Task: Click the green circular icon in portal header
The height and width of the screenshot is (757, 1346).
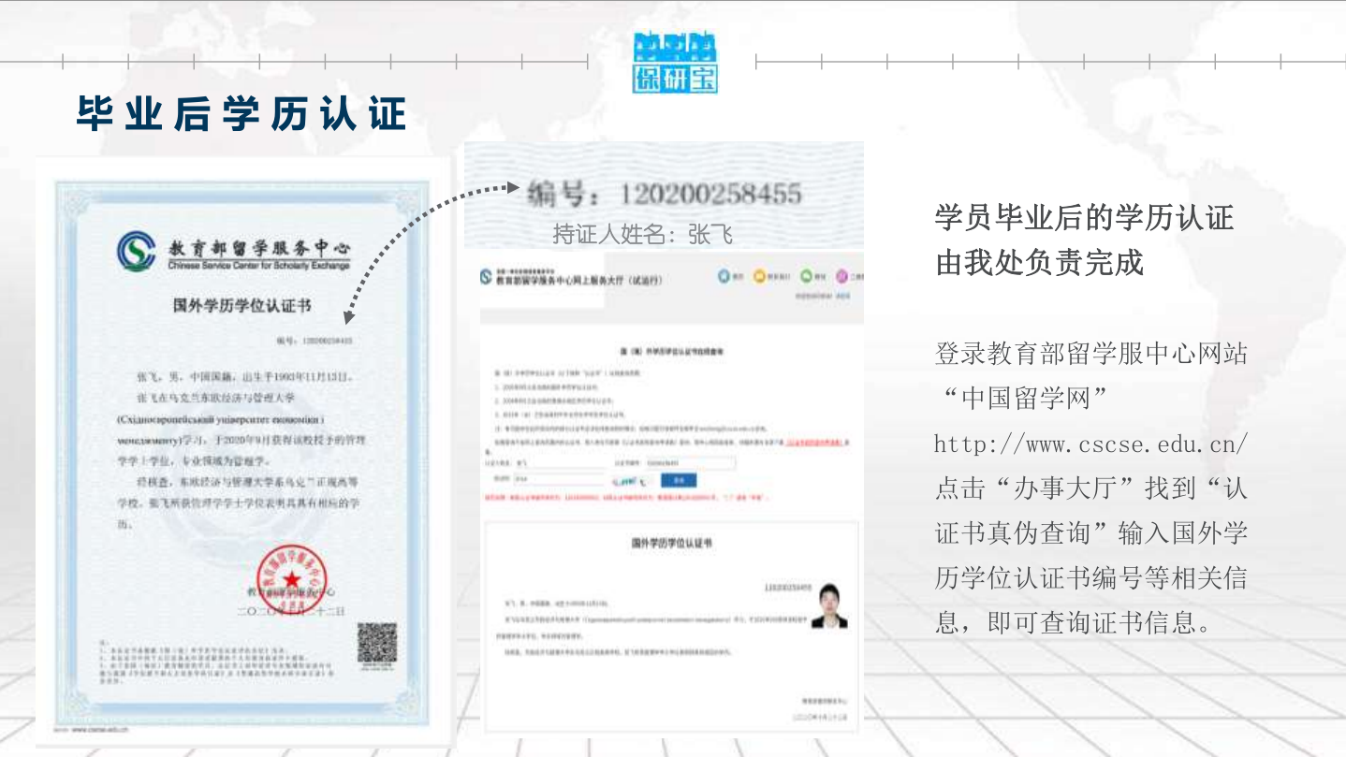Action: (x=805, y=277)
